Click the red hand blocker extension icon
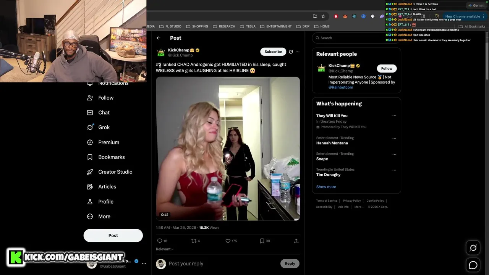The width and height of the screenshot is (489, 275). pos(336,16)
